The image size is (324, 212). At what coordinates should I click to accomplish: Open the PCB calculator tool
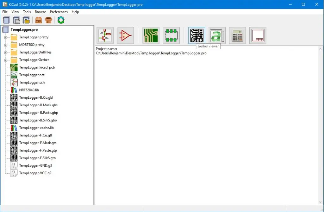(x=237, y=35)
